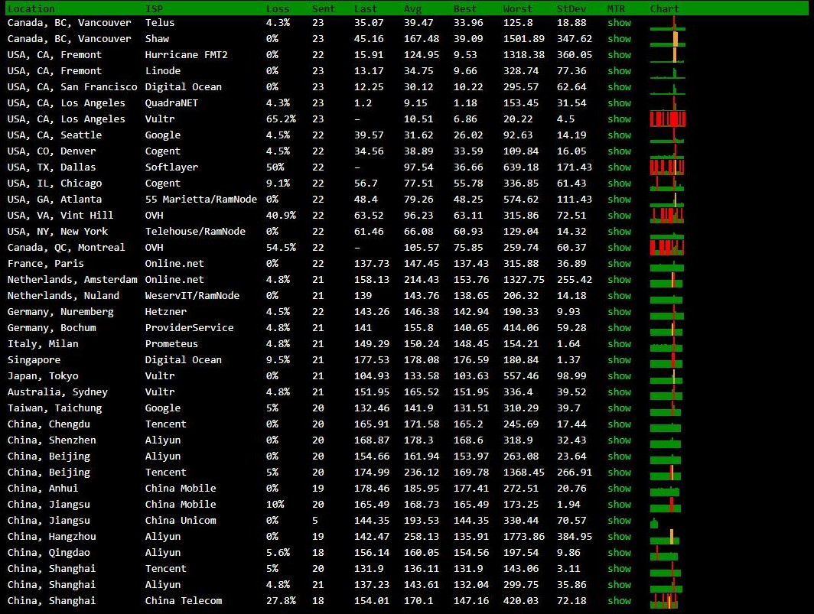Click '55 Marietta/RamNode' ISP text
The image size is (814, 614).
point(201,200)
